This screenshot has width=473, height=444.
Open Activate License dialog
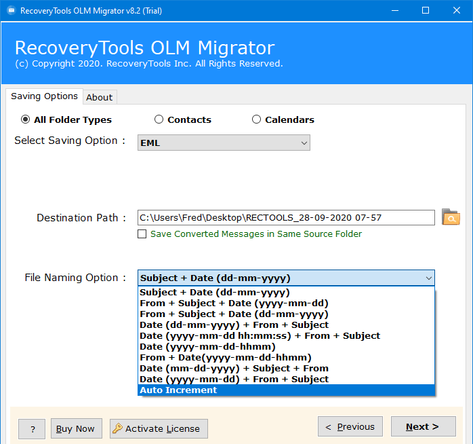coord(159,428)
